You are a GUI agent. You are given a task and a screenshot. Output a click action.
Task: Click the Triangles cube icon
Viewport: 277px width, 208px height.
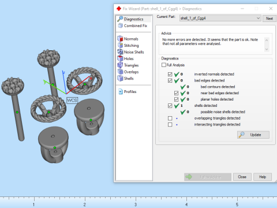click(x=120, y=65)
